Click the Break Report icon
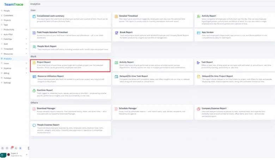The width and height of the screenshot is (275, 160). (x=116, y=33)
